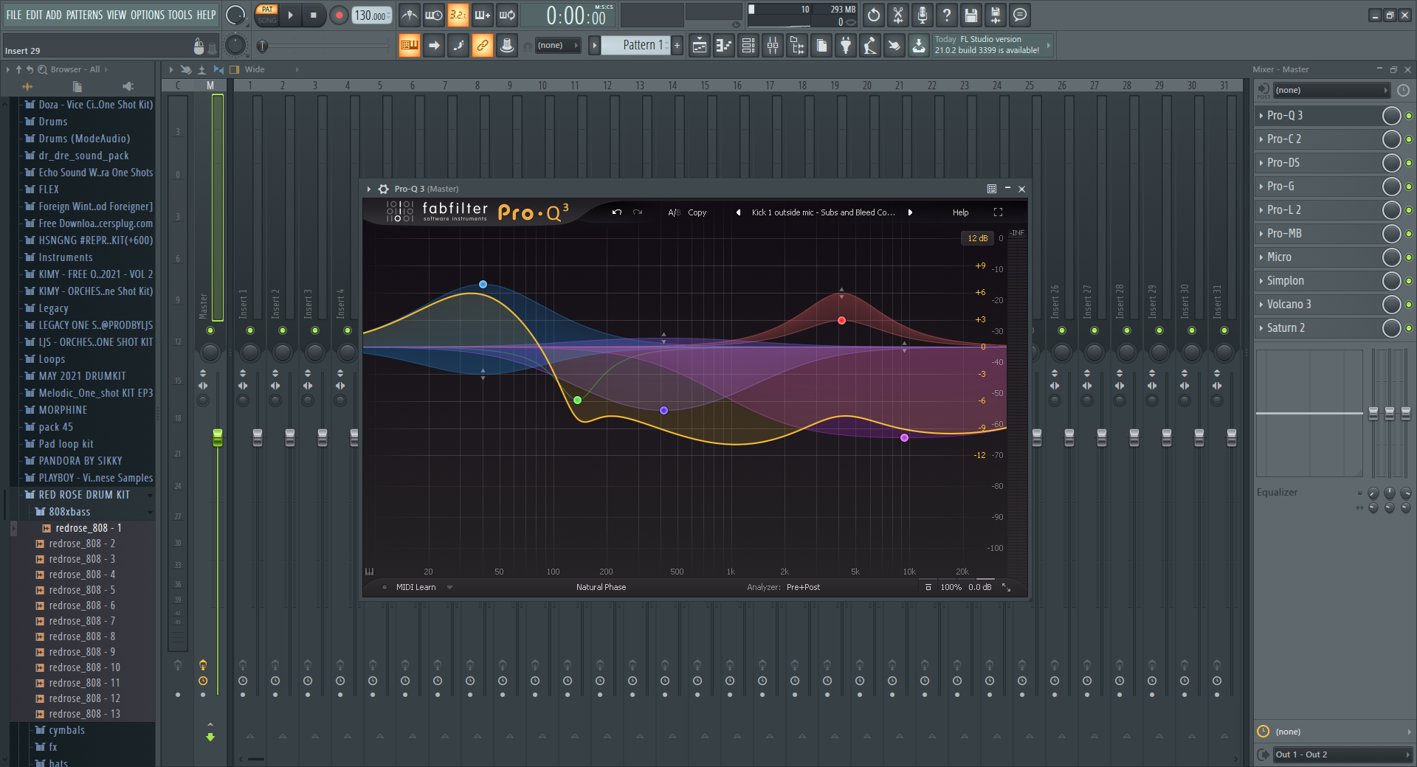The height and width of the screenshot is (767, 1417).
Task: Open the PATTERNS menu
Action: pyautogui.click(x=84, y=15)
